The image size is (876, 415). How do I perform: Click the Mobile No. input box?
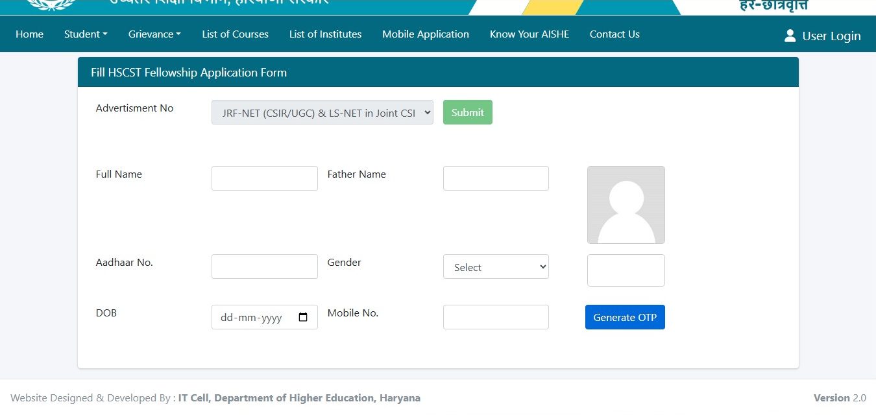pyautogui.click(x=496, y=317)
